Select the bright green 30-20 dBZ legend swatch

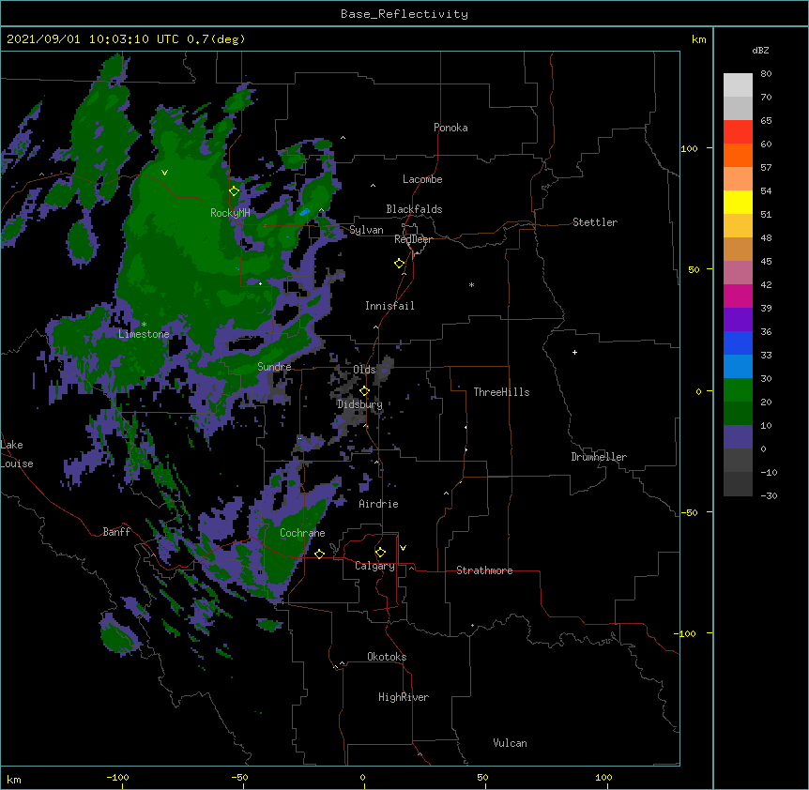pyautogui.click(x=738, y=390)
